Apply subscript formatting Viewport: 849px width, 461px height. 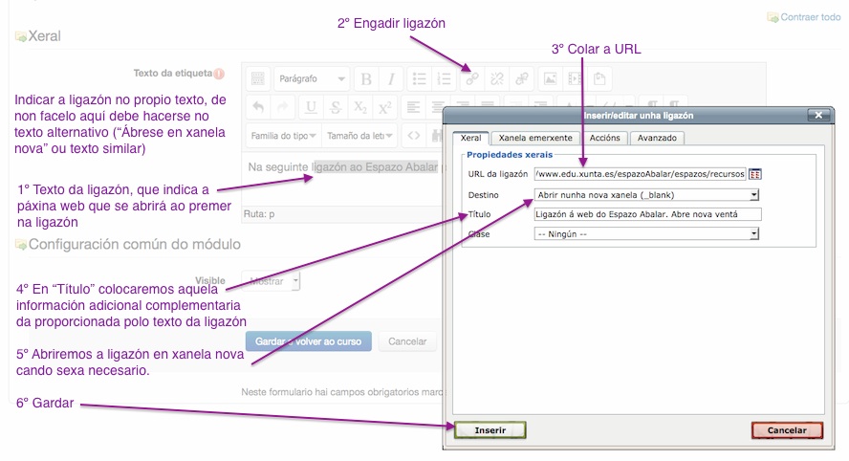tap(360, 107)
